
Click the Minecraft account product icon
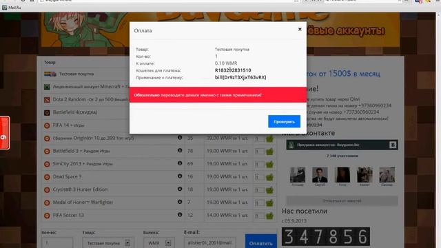[x=47, y=87]
